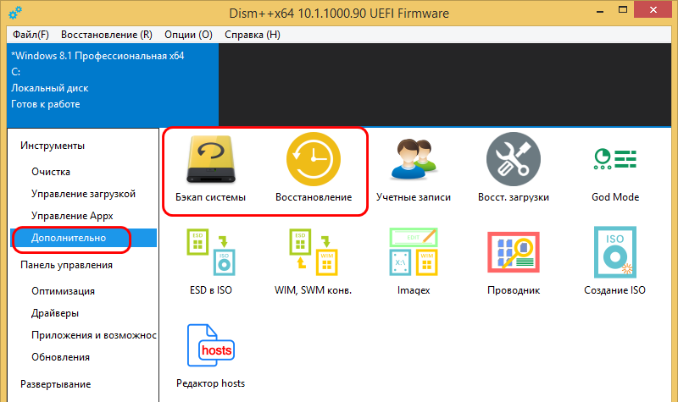The width and height of the screenshot is (678, 402).
Task: Select Управление загрузкой in the sidebar
Action: coord(83,194)
